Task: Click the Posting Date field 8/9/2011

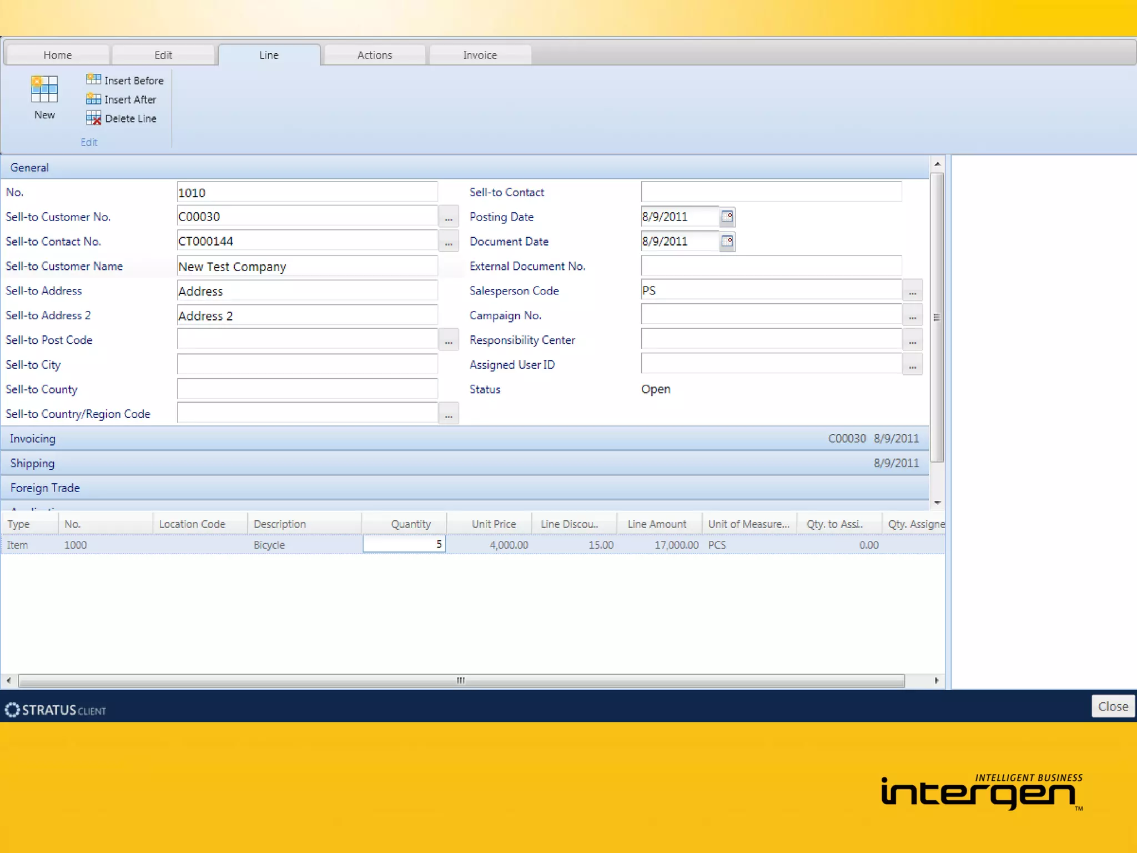Action: pos(680,217)
